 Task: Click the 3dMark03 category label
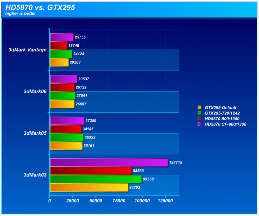pos(35,175)
